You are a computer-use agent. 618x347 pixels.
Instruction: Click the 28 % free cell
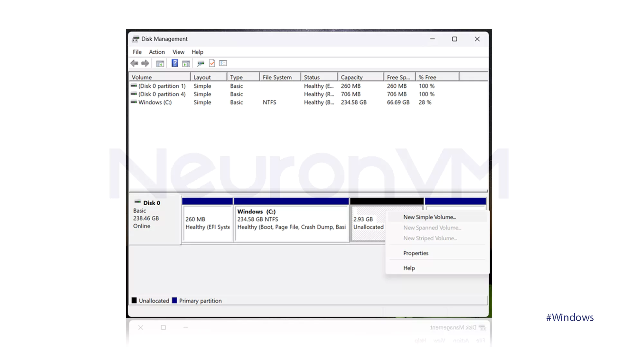coord(425,102)
